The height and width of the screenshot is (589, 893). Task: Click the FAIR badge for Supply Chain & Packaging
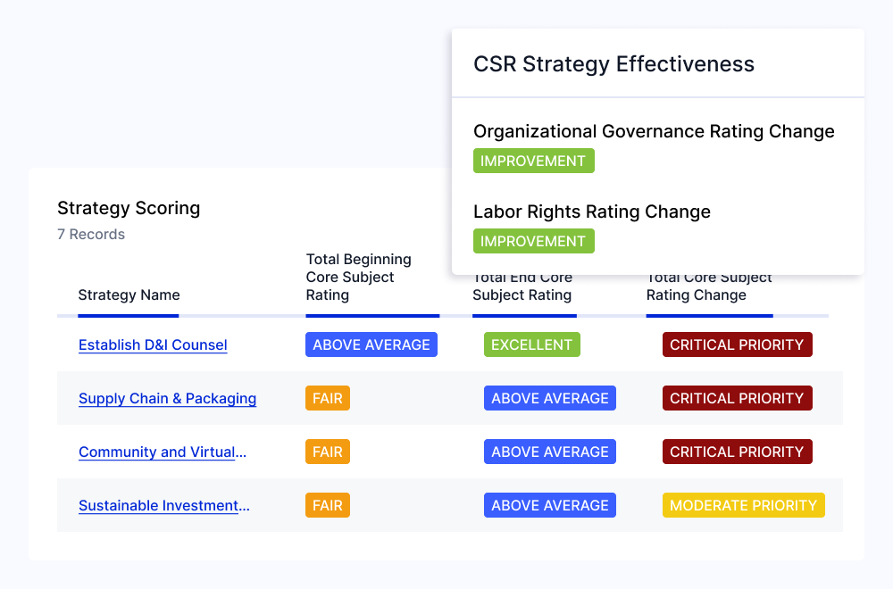pyautogui.click(x=328, y=398)
